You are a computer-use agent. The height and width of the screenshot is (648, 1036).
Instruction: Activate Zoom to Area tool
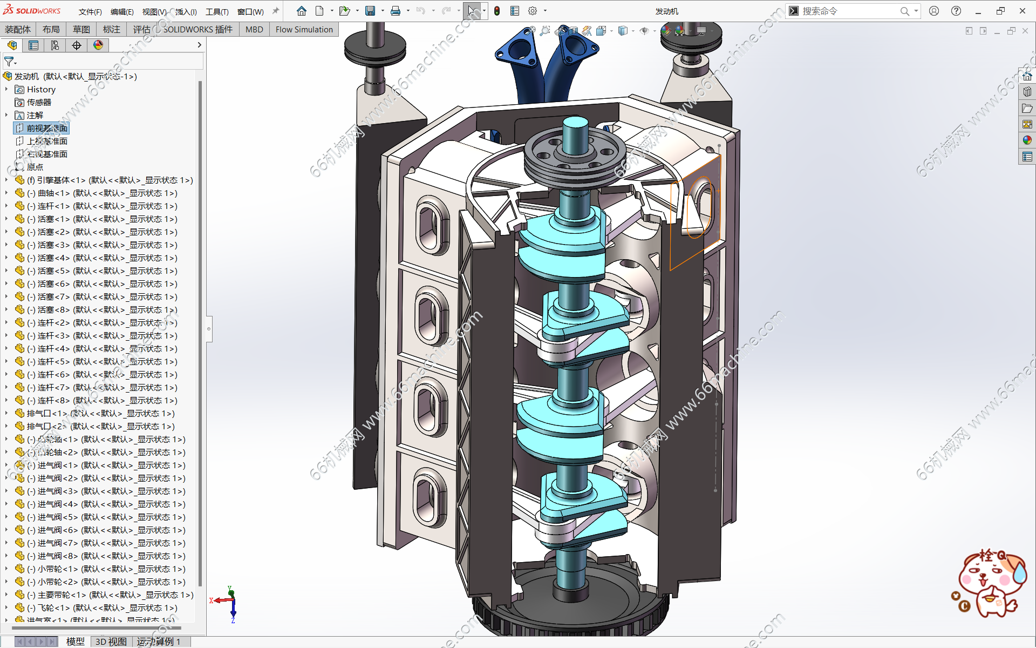[x=546, y=31]
